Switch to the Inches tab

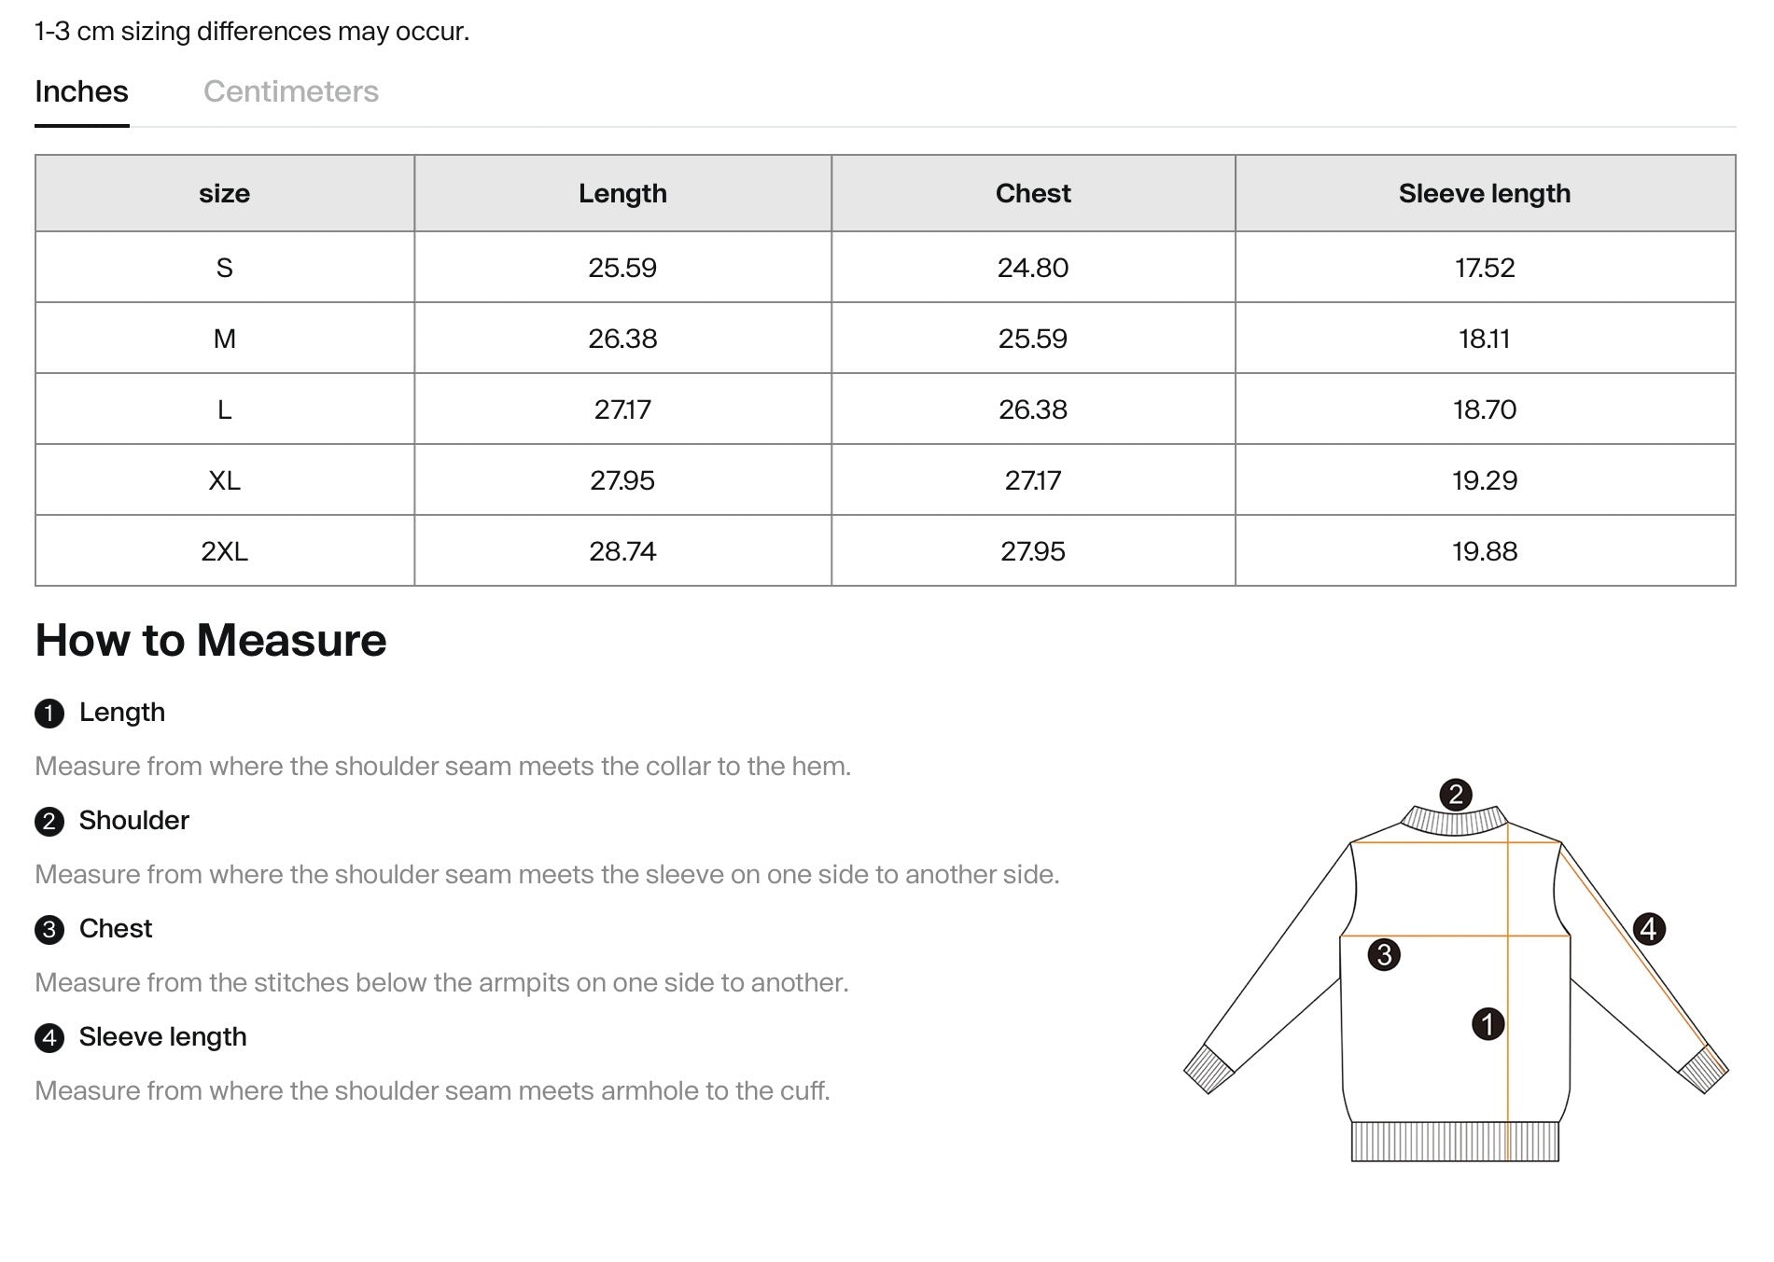point(80,91)
